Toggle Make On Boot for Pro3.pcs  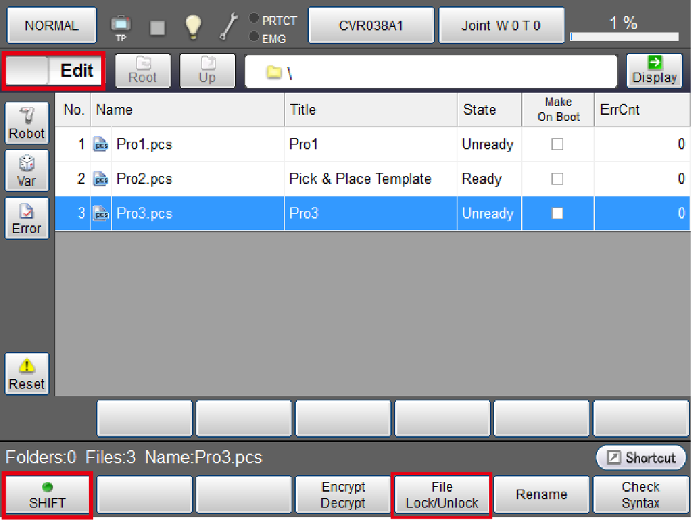[x=557, y=214]
